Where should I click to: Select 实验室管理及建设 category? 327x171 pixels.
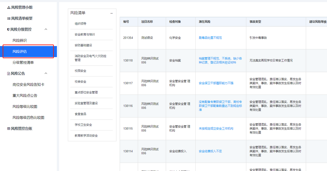tap(86, 103)
